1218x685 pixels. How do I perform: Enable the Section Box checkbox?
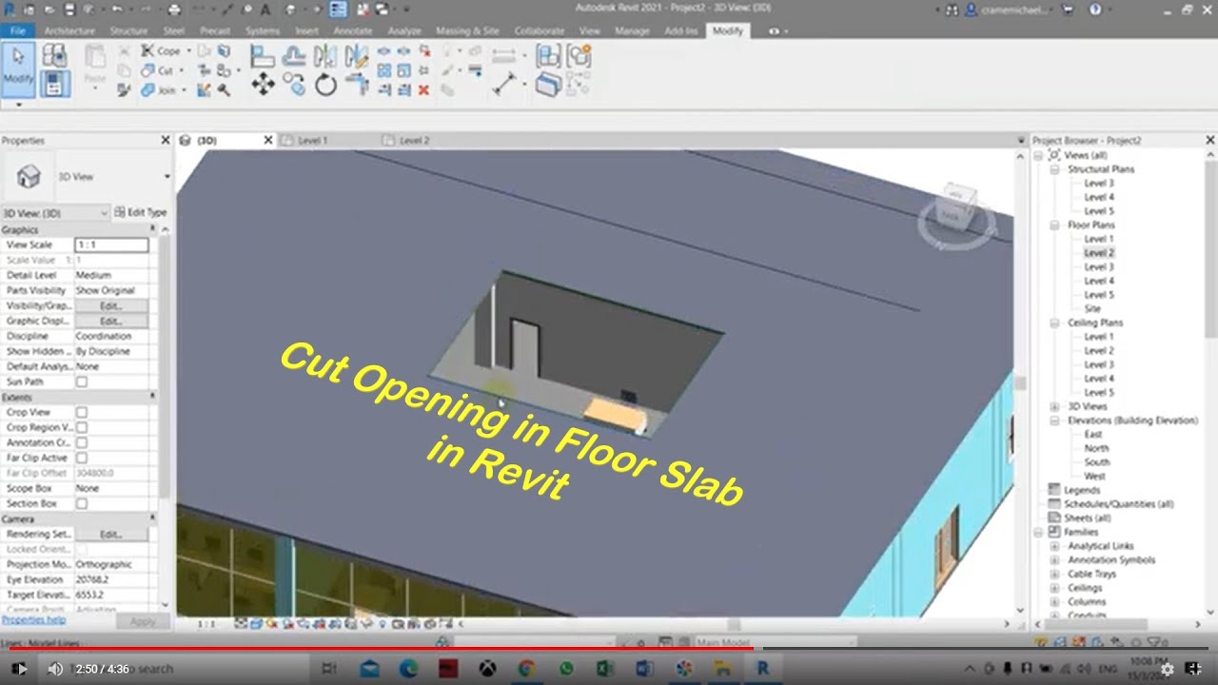click(x=82, y=503)
